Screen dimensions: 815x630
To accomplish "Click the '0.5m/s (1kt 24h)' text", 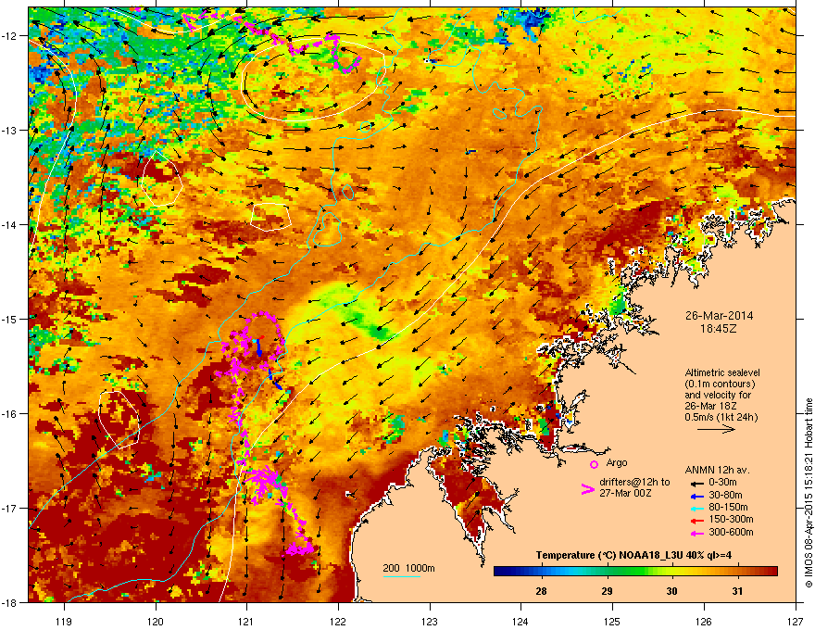I will pos(721,417).
